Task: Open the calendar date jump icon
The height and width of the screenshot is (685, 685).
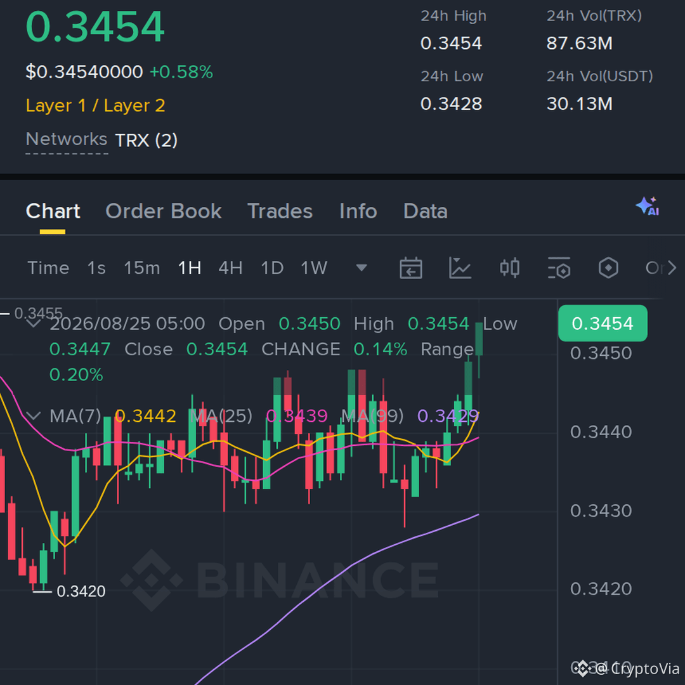Action: pos(410,268)
